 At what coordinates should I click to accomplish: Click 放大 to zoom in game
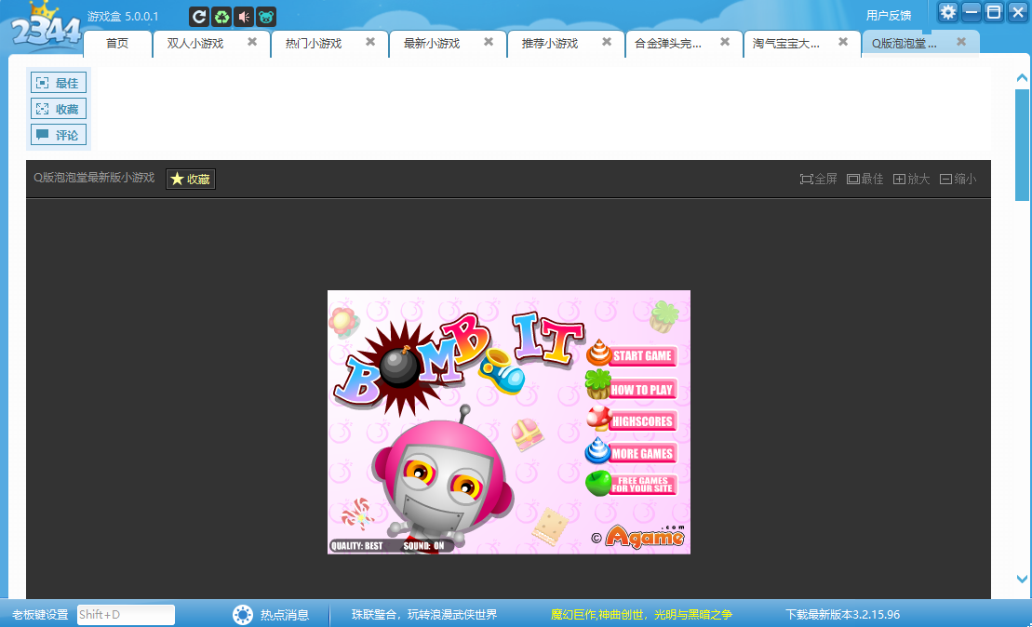pyautogui.click(x=912, y=179)
